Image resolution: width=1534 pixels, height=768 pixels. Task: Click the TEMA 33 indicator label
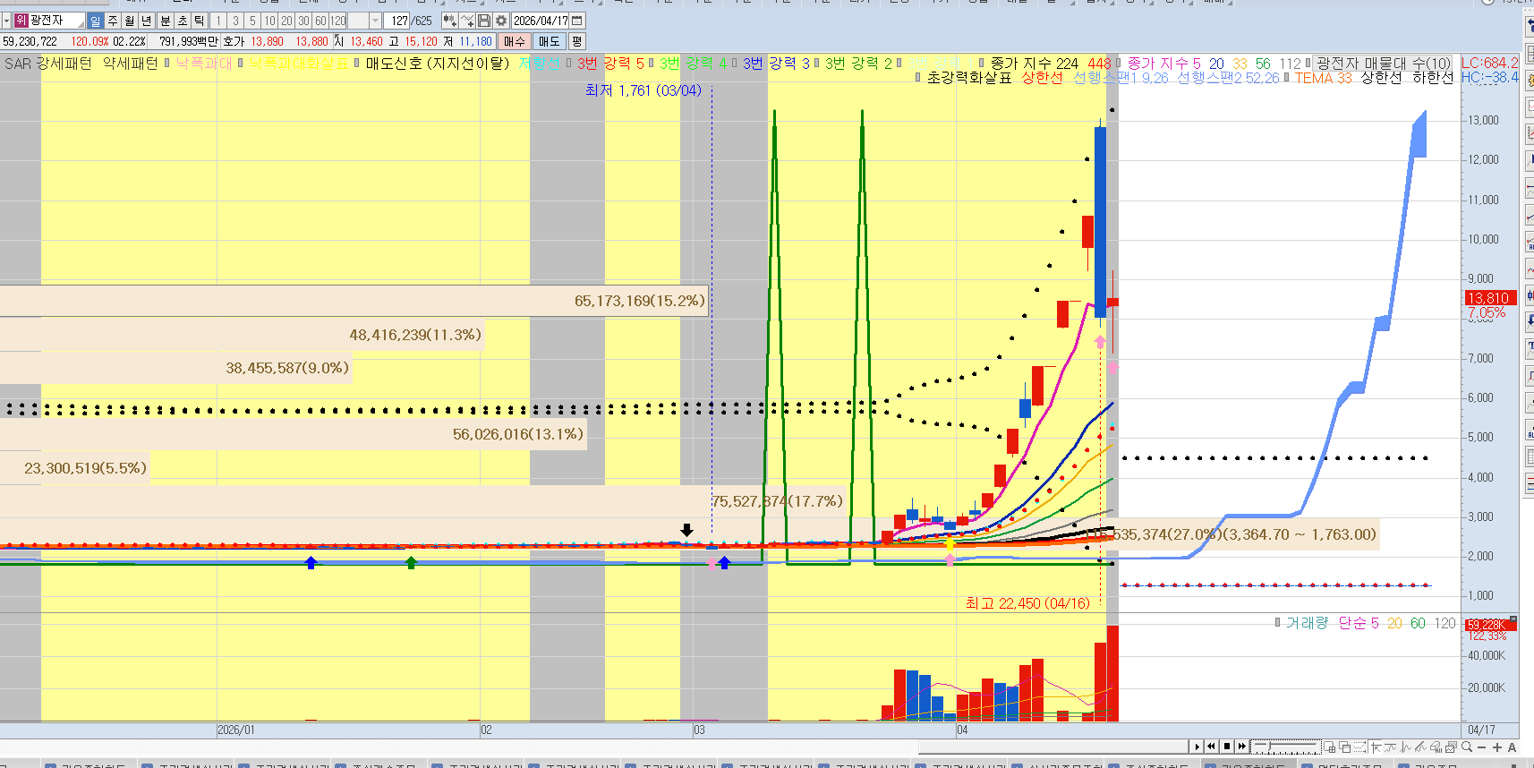pyautogui.click(x=1323, y=78)
